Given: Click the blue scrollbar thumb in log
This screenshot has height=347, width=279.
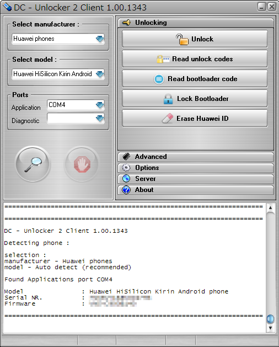Looking at the screenshot, I should [270, 319].
